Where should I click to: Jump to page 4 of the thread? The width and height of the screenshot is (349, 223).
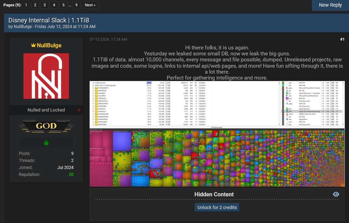[54, 5]
